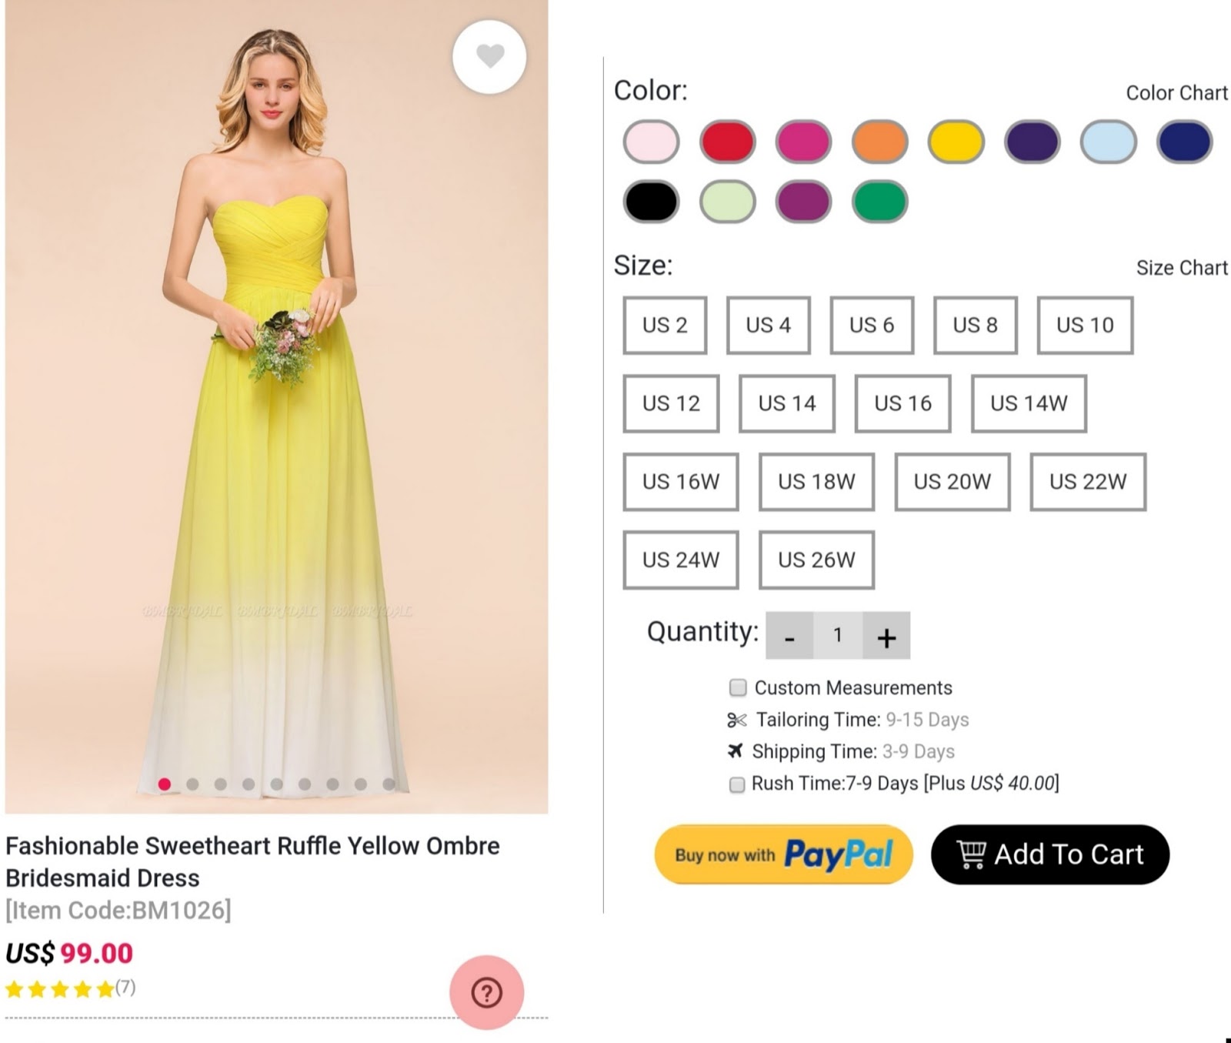
Task: Decrease quantity with the minus button
Action: 789,636
